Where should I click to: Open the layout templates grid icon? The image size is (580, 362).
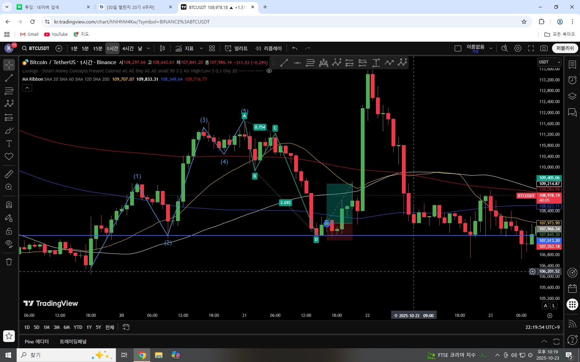pos(212,48)
